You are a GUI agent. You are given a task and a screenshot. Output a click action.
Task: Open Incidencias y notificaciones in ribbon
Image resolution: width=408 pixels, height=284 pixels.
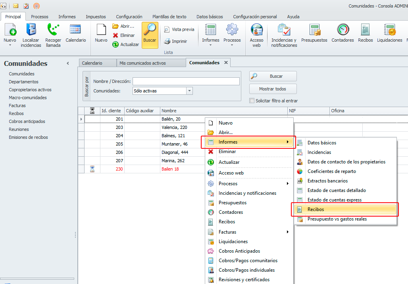[x=284, y=30]
